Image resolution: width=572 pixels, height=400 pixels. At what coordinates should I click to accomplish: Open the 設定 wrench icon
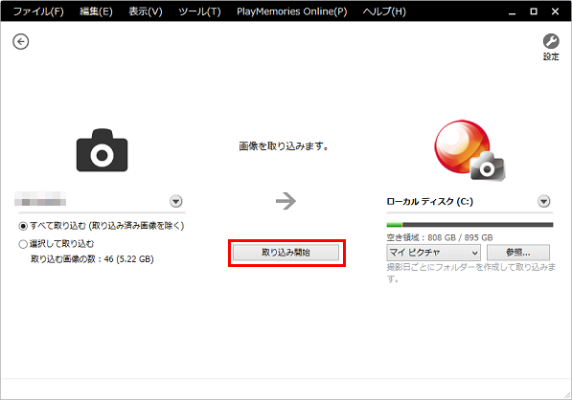[x=551, y=47]
